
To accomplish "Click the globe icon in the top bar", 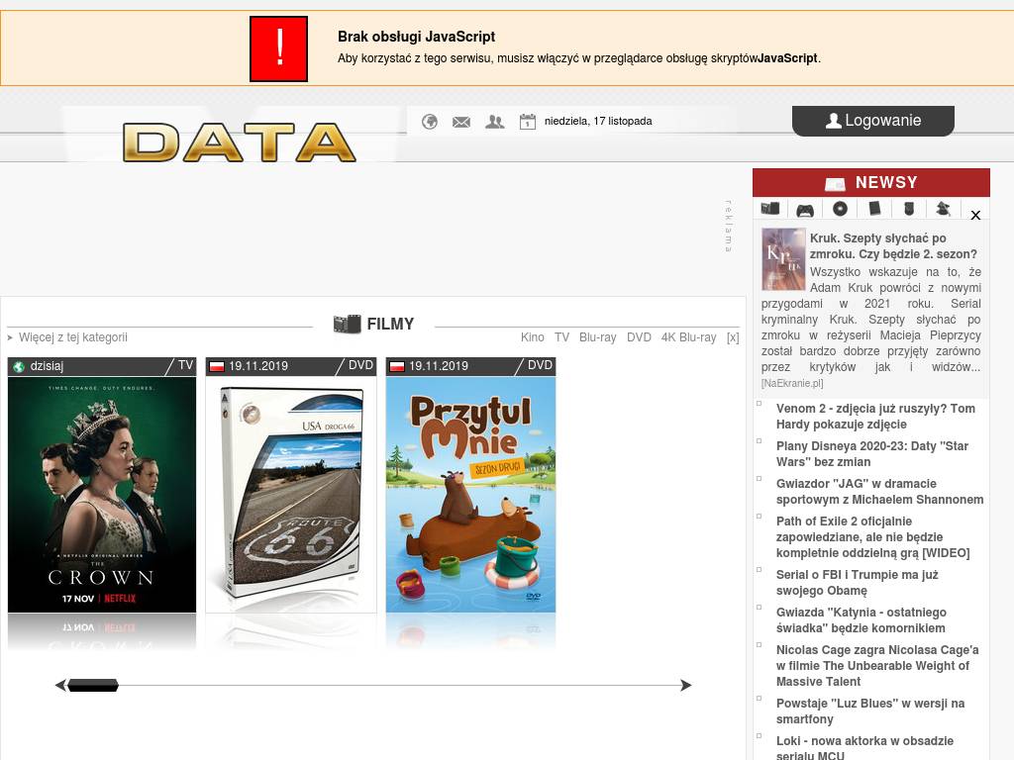I will (x=430, y=122).
